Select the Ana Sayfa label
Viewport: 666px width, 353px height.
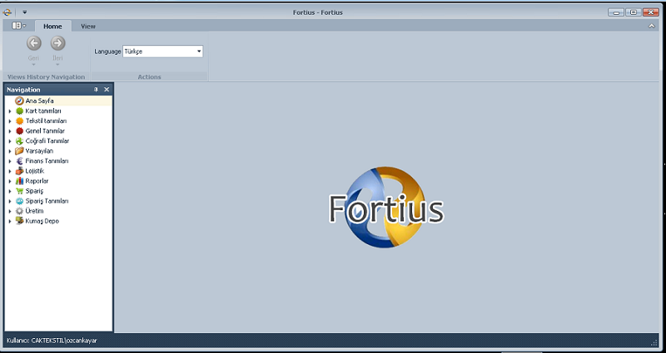tap(39, 101)
